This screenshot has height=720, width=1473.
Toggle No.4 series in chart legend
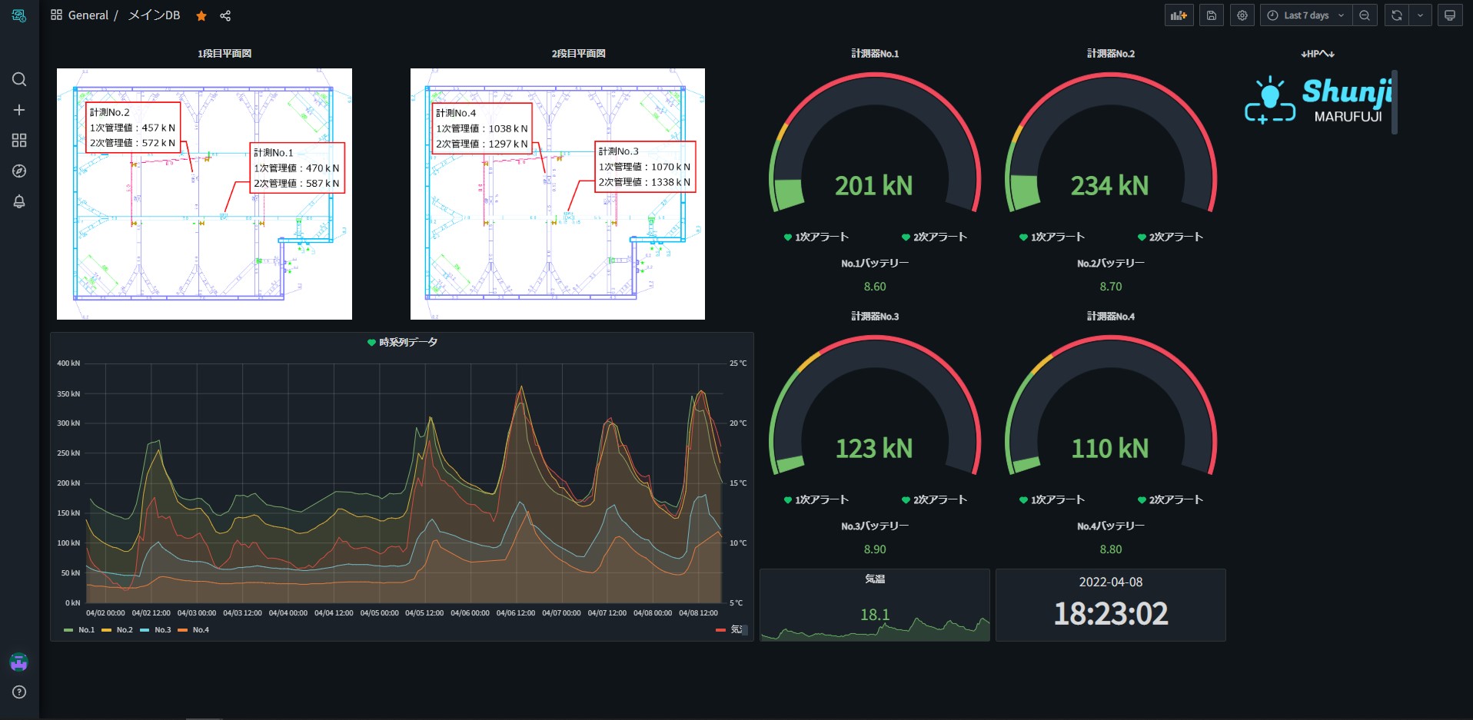tap(201, 630)
